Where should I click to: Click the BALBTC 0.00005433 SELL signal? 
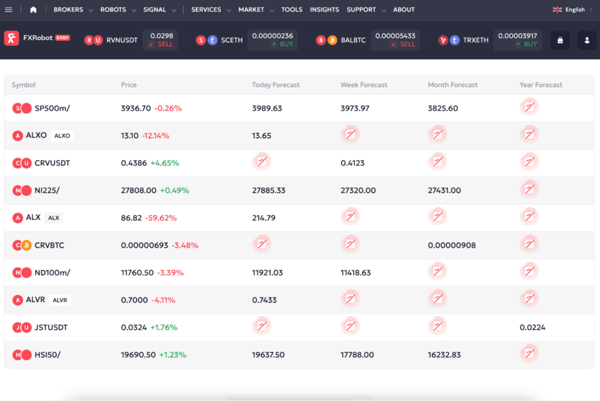396,40
